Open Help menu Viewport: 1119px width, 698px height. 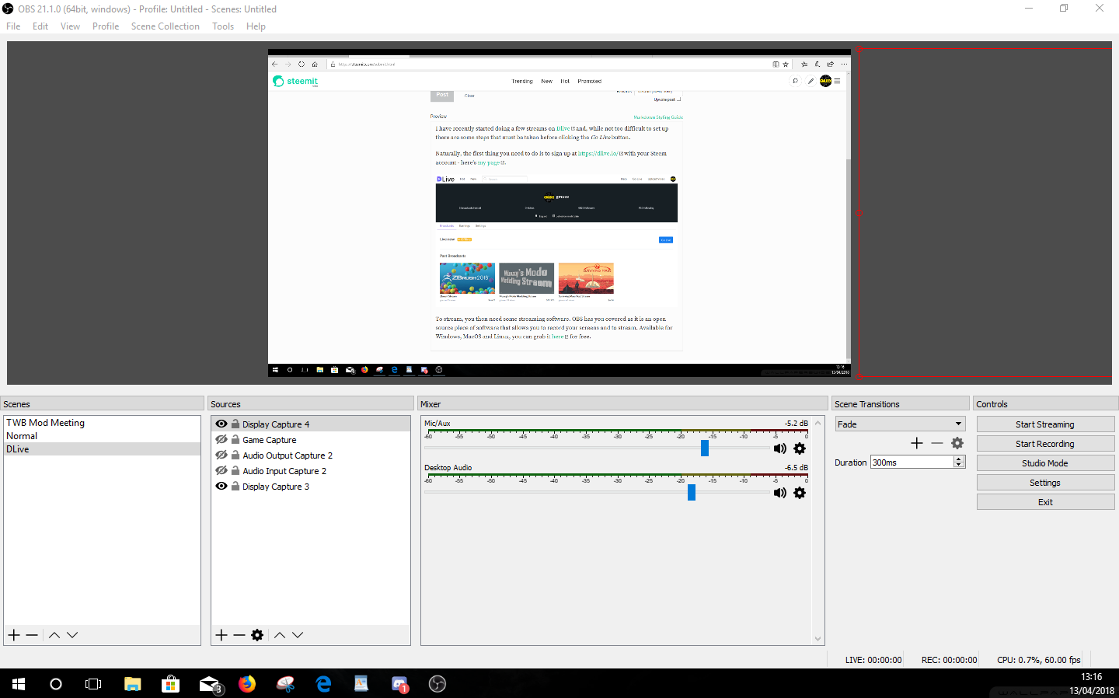[x=256, y=26]
